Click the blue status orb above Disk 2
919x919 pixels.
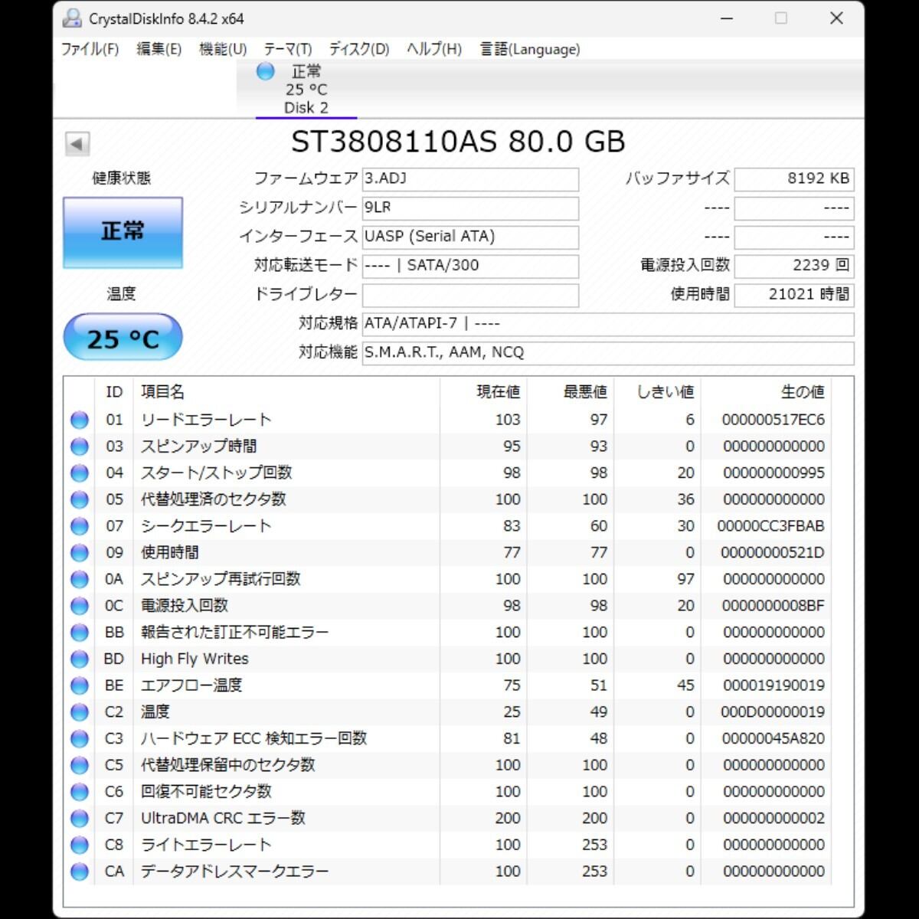pos(266,71)
